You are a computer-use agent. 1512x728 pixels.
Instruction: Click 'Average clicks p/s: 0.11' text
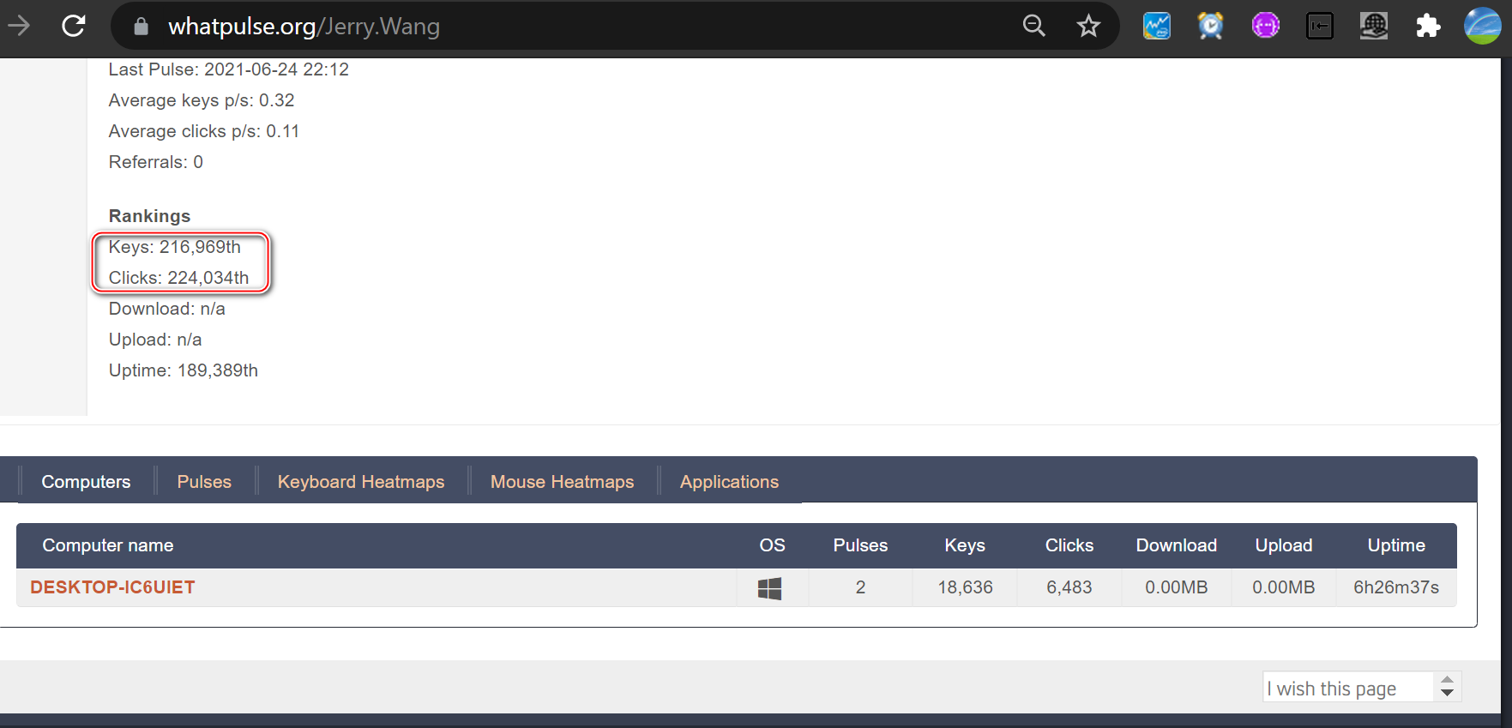click(x=204, y=131)
